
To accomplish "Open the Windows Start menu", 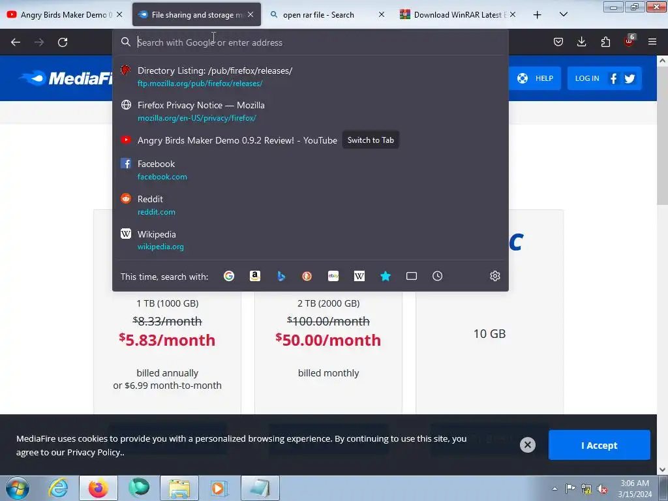I will point(18,488).
